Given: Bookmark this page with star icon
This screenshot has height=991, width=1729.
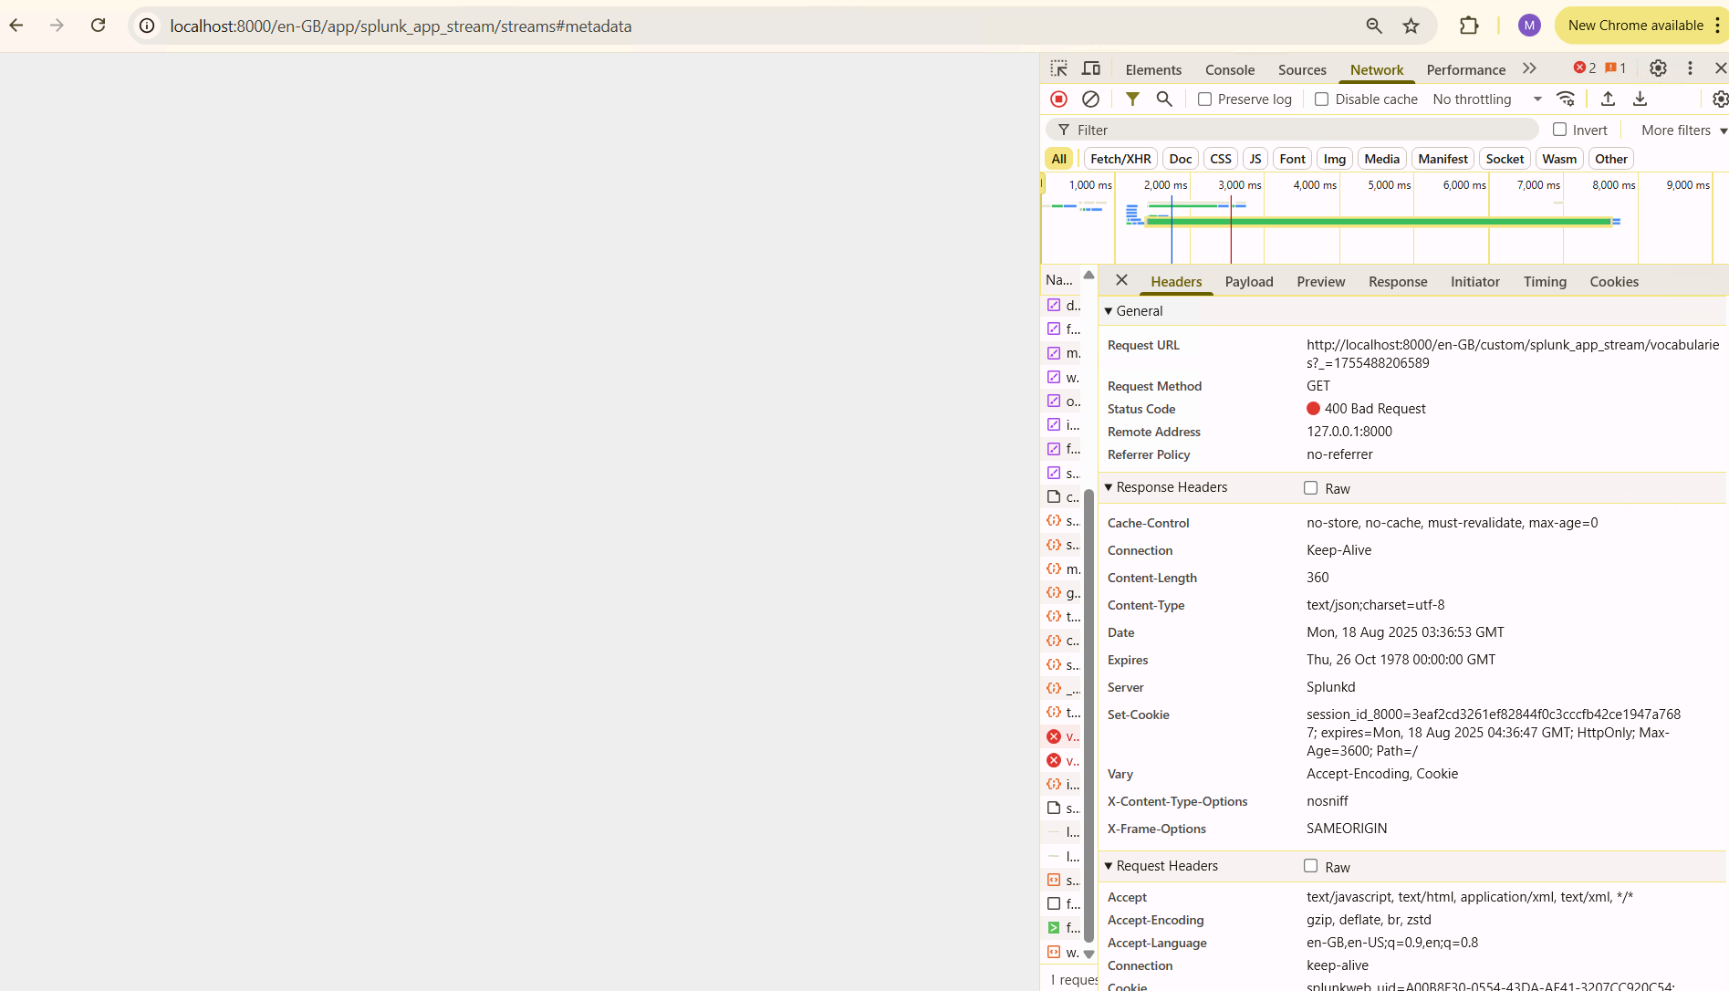Looking at the screenshot, I should point(1411,26).
